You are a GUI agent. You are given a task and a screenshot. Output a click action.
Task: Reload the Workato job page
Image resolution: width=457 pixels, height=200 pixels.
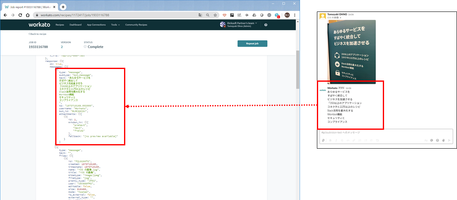tap(20, 15)
